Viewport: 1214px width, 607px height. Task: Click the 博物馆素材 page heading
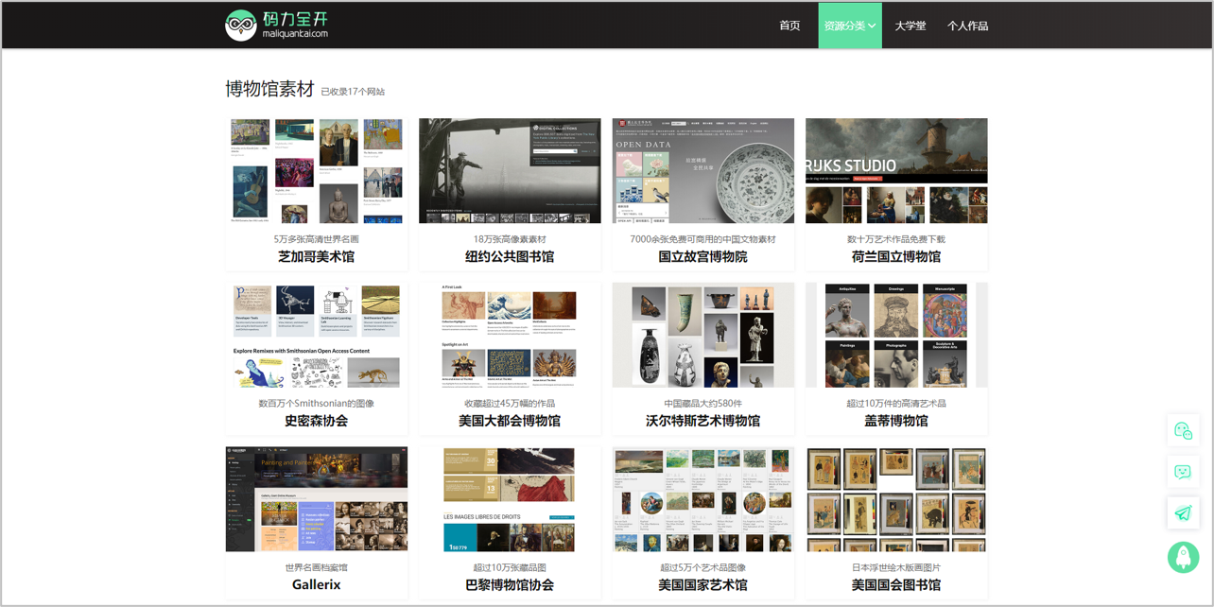pos(269,89)
